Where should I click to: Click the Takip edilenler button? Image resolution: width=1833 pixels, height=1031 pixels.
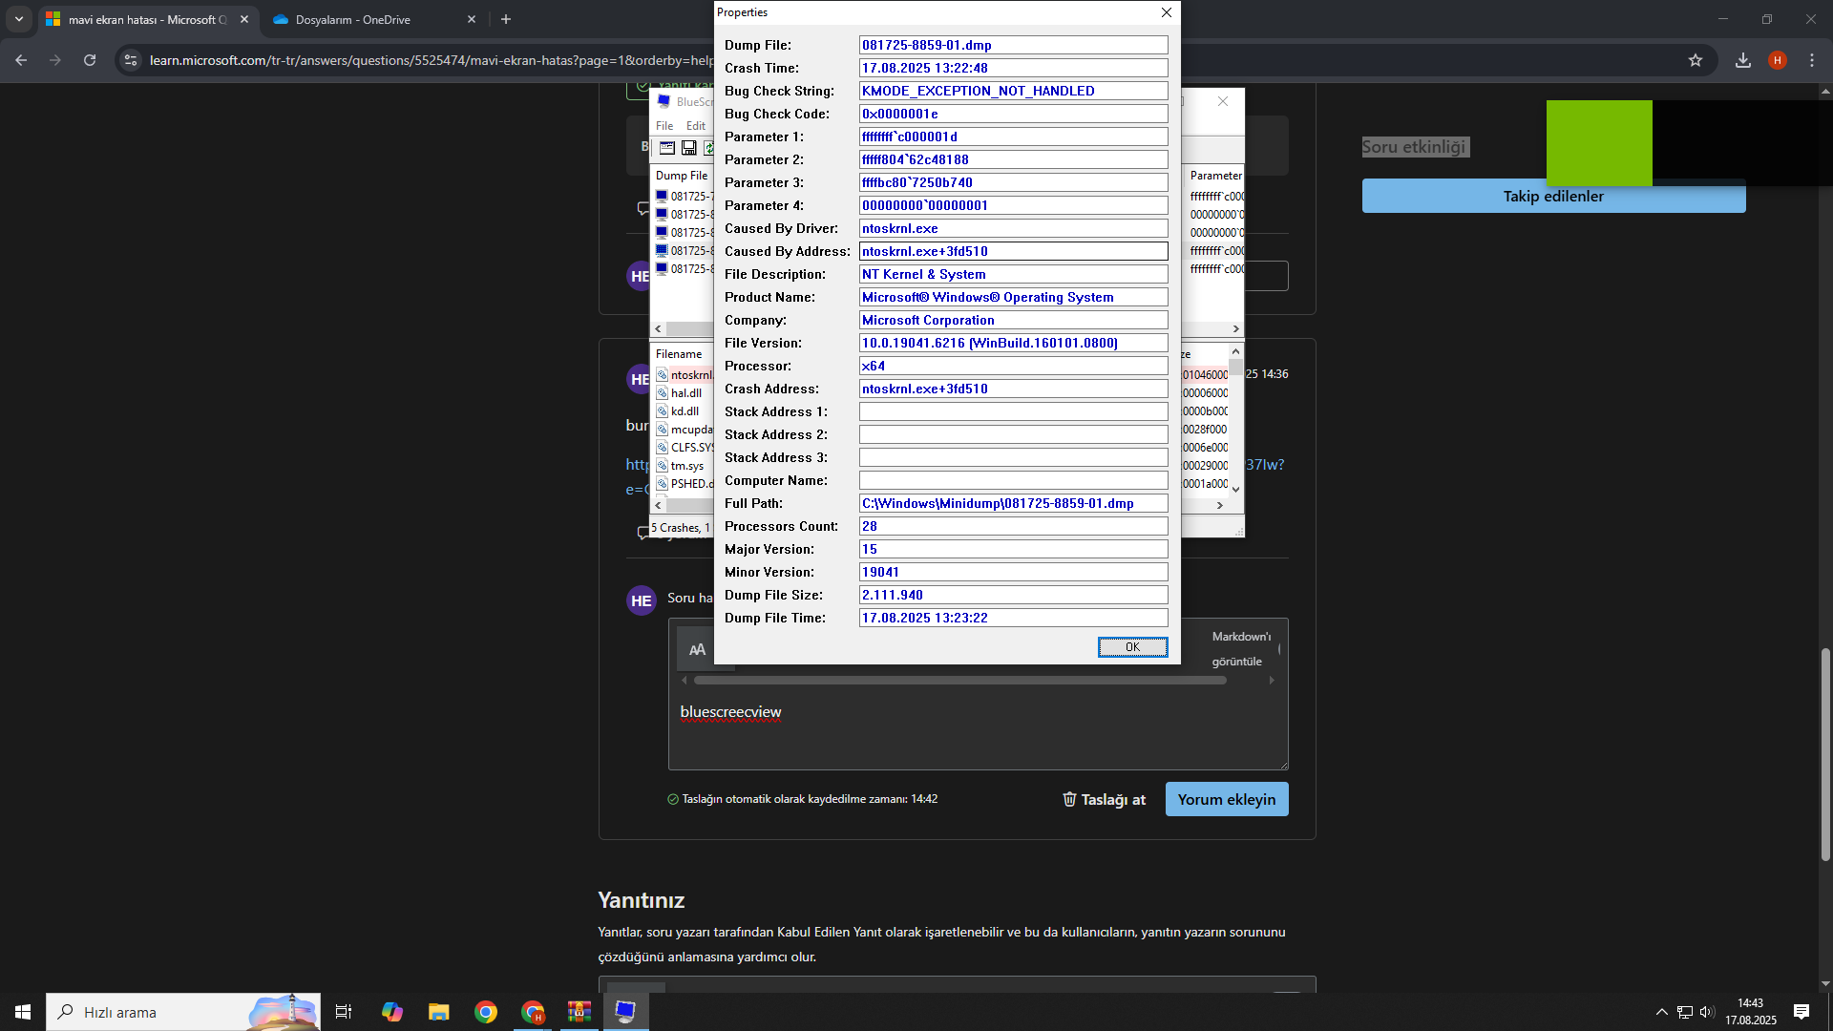click(x=1553, y=197)
